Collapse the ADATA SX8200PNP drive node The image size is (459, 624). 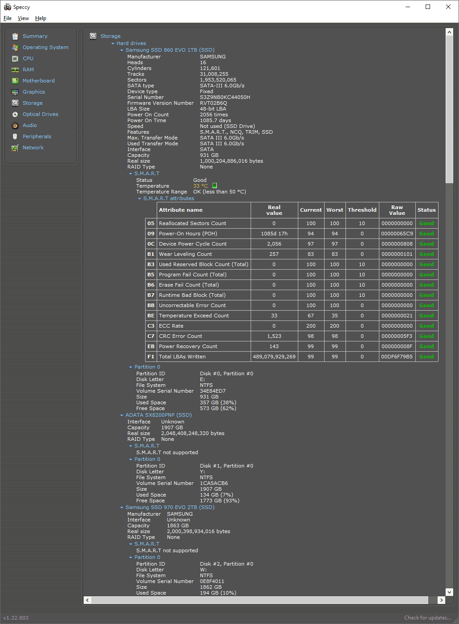point(122,415)
